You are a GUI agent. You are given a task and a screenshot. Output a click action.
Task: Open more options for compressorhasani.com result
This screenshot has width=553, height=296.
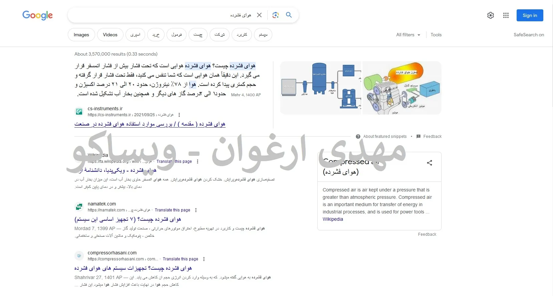[204, 259]
